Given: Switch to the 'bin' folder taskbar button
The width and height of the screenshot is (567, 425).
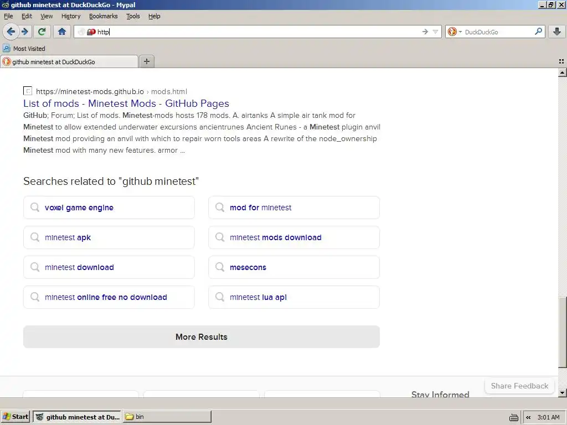Looking at the screenshot, I should (167, 417).
